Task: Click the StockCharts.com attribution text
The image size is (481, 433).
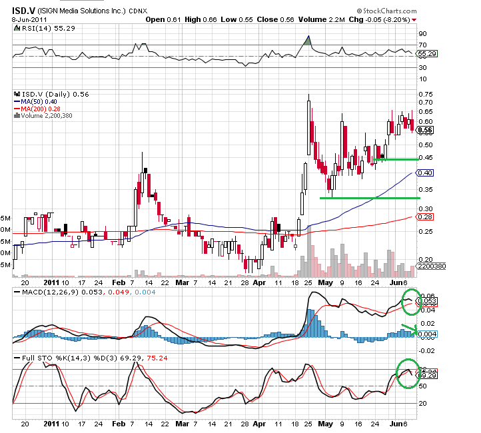Action: 390,11
